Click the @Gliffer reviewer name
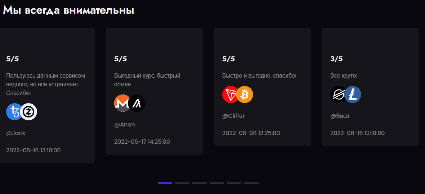 click(233, 116)
